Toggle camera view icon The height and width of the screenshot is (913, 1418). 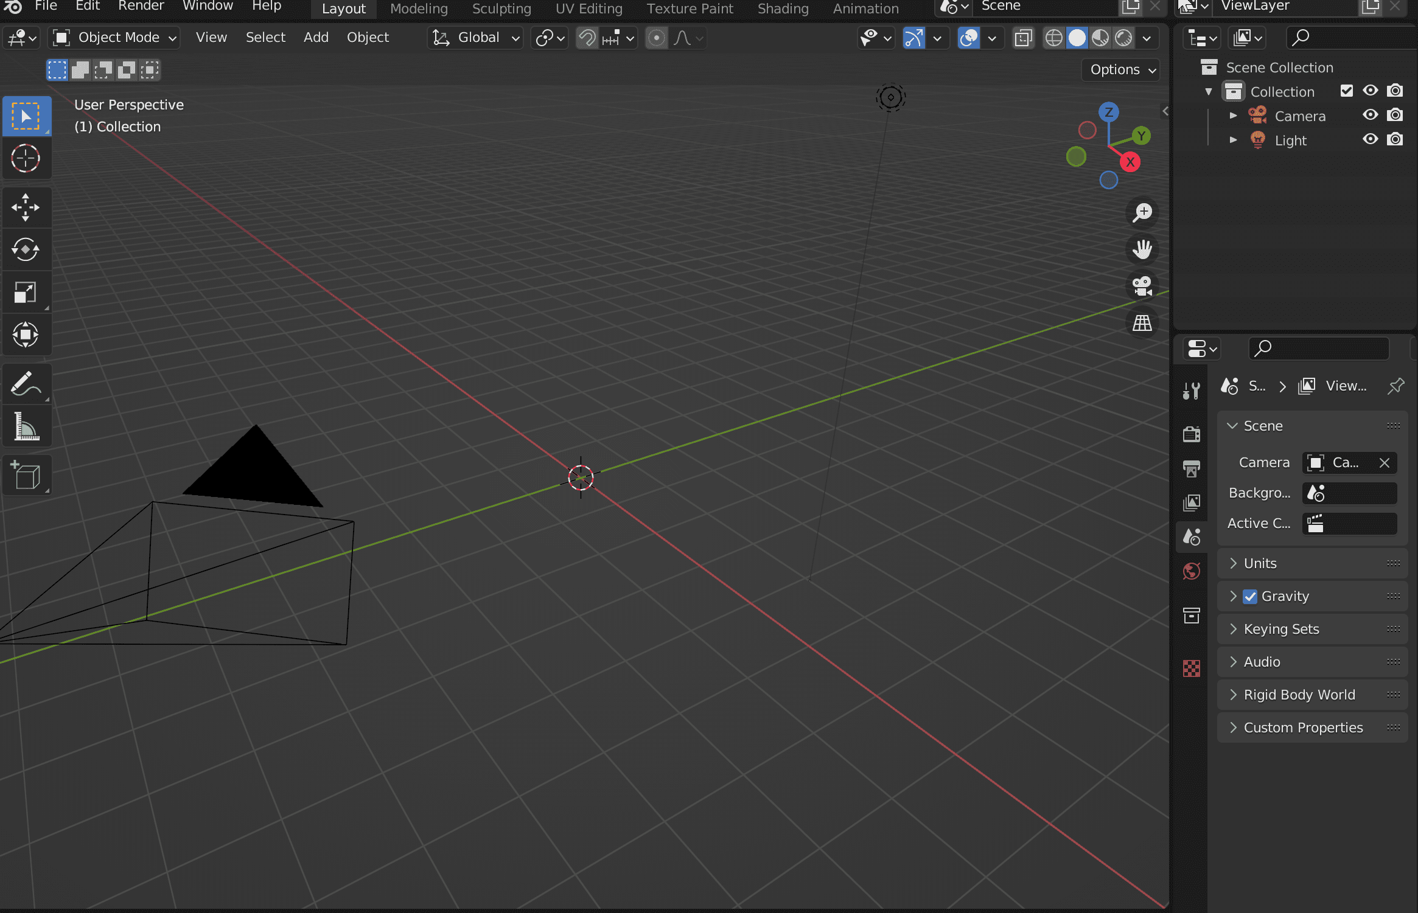click(1142, 286)
